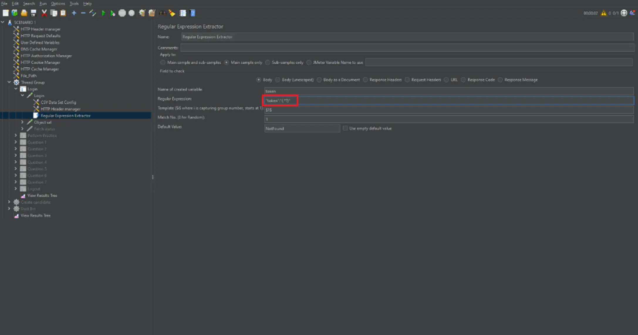Open the Options menu

[58, 4]
